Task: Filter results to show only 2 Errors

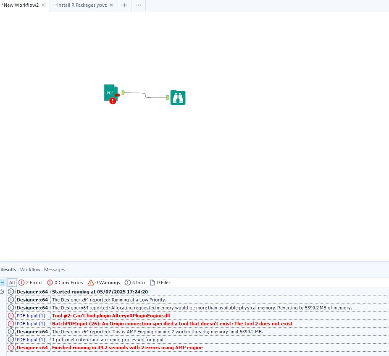Action: 31,283
